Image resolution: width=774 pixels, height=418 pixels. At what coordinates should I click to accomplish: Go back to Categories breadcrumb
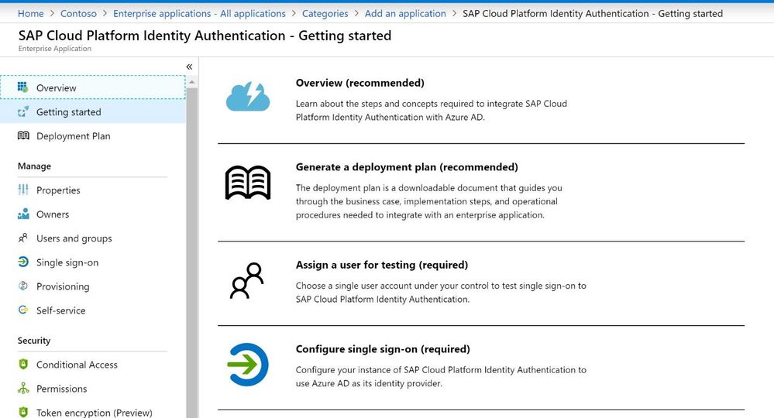[x=325, y=14]
